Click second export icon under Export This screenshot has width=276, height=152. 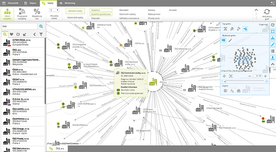coord(232,91)
